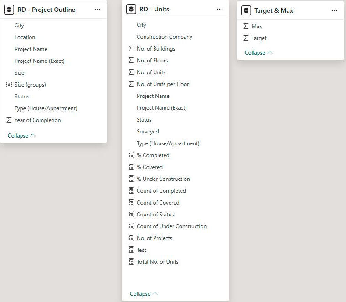This screenshot has width=346, height=302.
Task: Select the Construction Company field
Action: pos(164,37)
